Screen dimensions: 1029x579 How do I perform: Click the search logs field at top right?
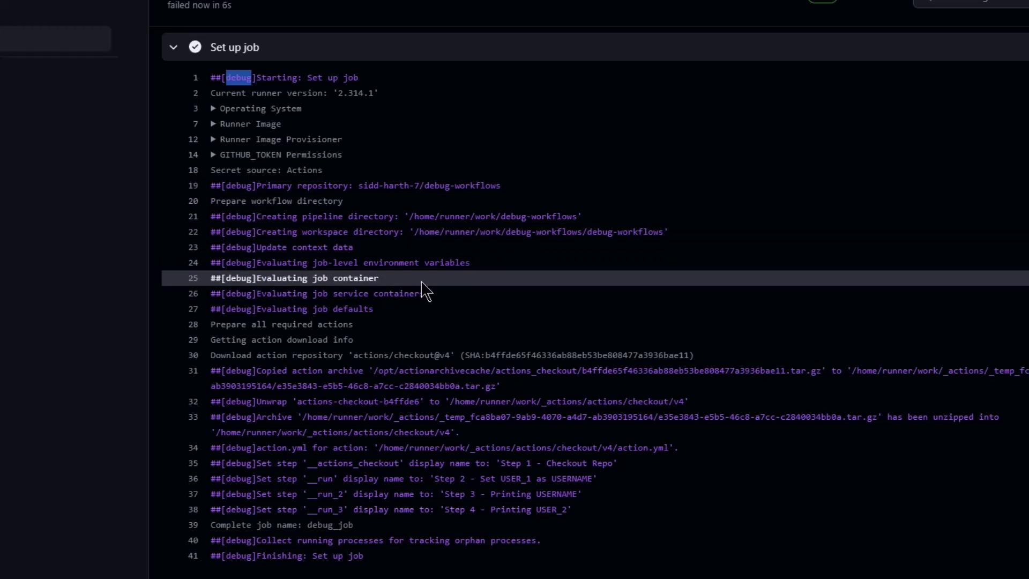(x=970, y=2)
